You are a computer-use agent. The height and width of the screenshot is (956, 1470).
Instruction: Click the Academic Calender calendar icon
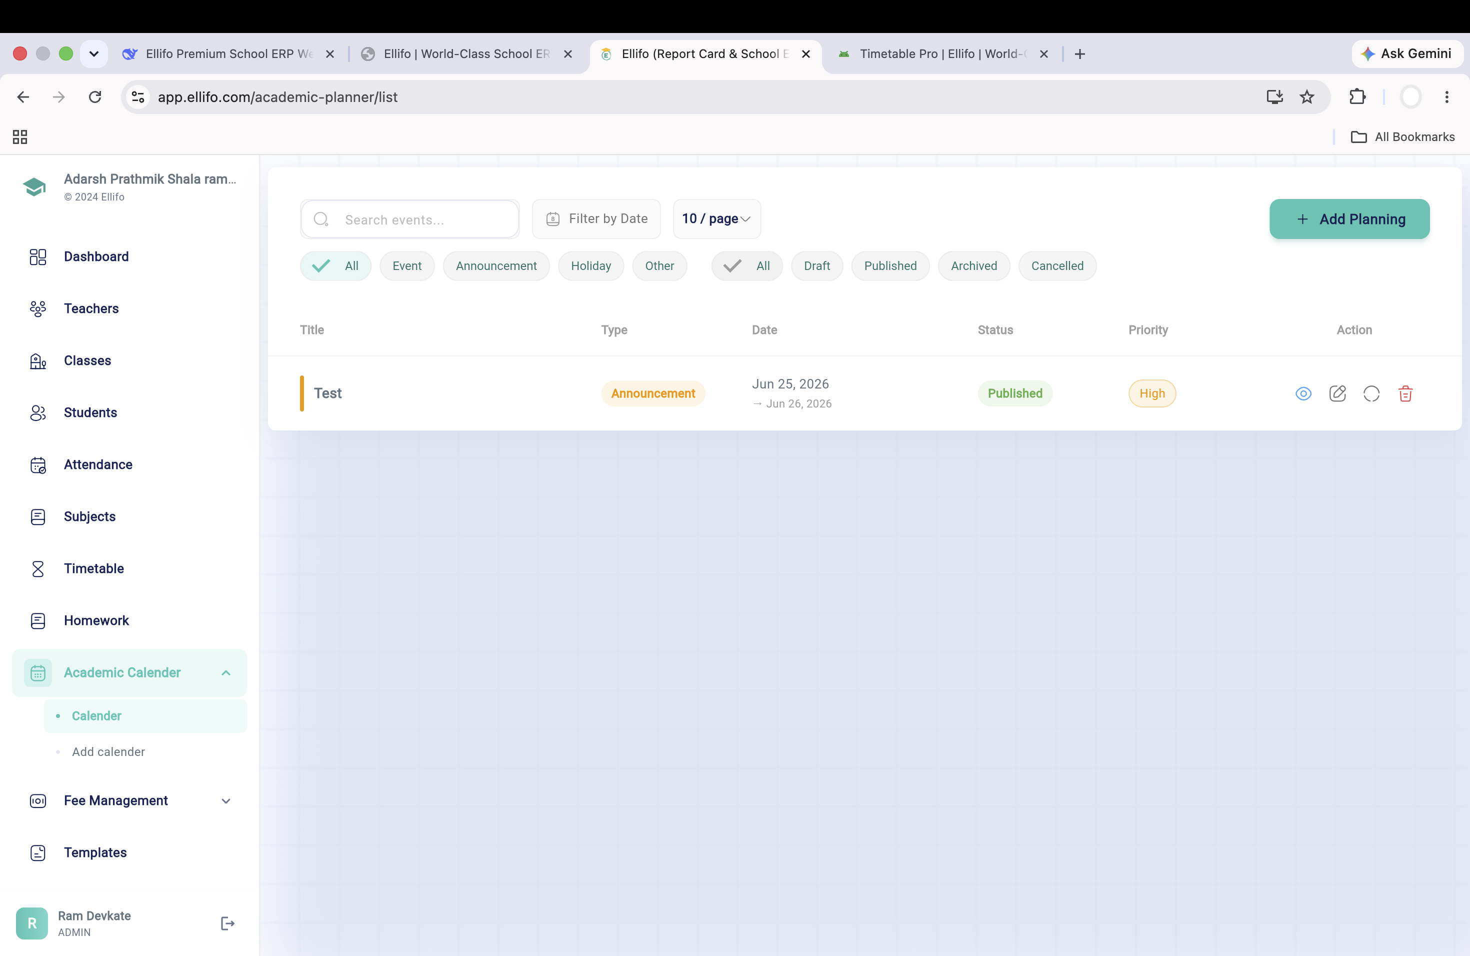(37, 672)
